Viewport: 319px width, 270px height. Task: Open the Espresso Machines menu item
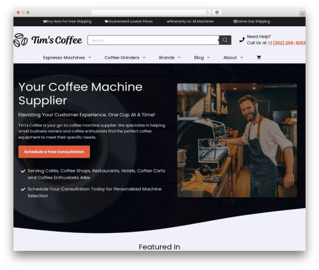point(64,57)
